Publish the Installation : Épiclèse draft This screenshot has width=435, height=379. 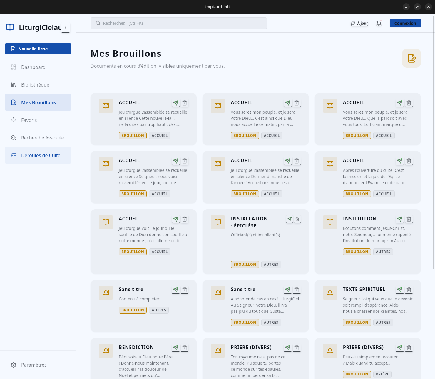[290, 219]
